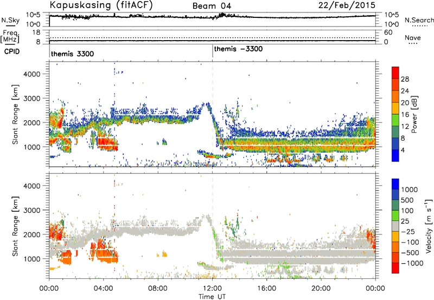Viewport: 434px width, 300px height.
Task: Select the "Time UT" axis title
Action: pyautogui.click(x=212, y=296)
